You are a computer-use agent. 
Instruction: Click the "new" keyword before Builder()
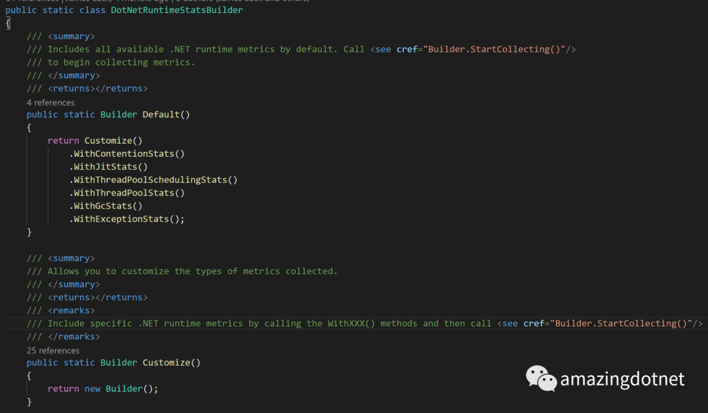tap(92, 389)
